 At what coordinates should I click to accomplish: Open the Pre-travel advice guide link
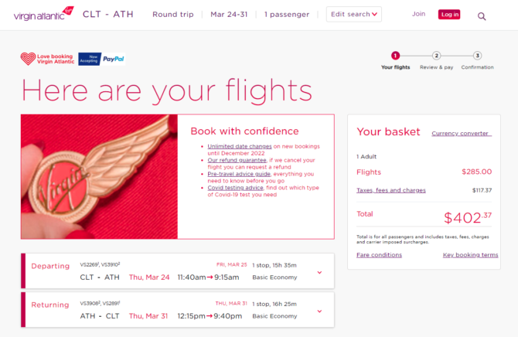pos(239,174)
